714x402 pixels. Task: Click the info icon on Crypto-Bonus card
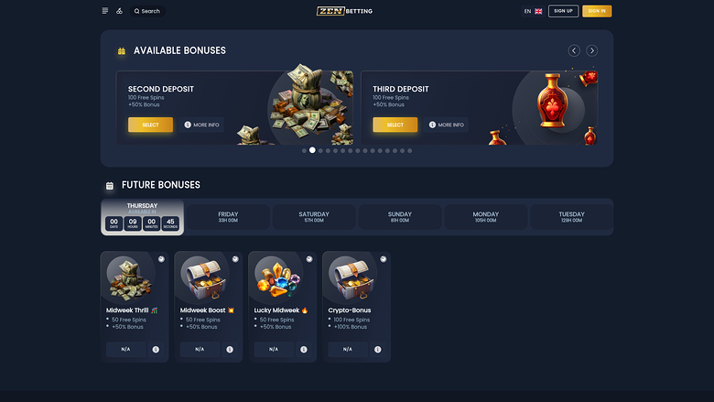377,350
